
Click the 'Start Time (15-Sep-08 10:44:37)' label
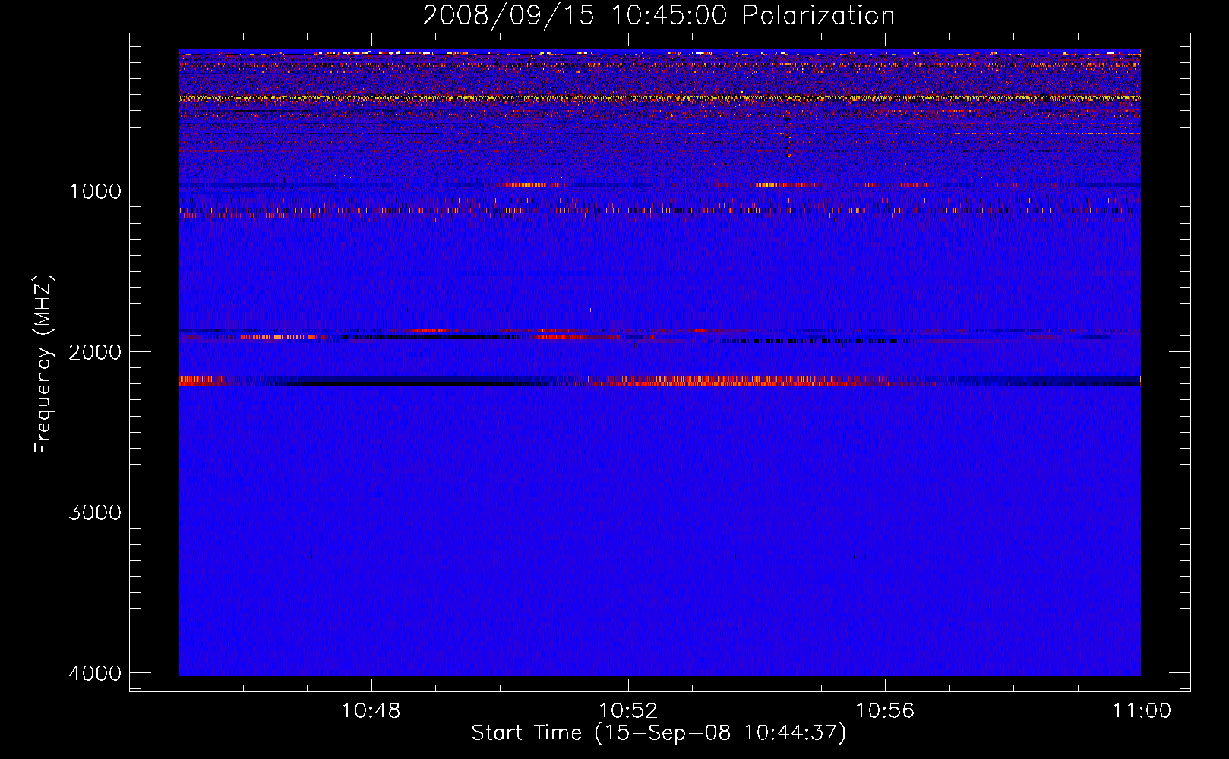[659, 733]
